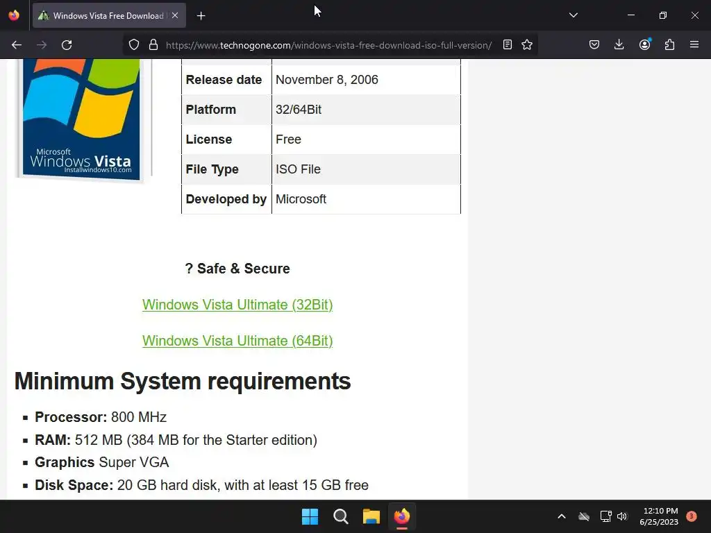
Task: Open the Firefox account menu
Action: pyautogui.click(x=645, y=44)
